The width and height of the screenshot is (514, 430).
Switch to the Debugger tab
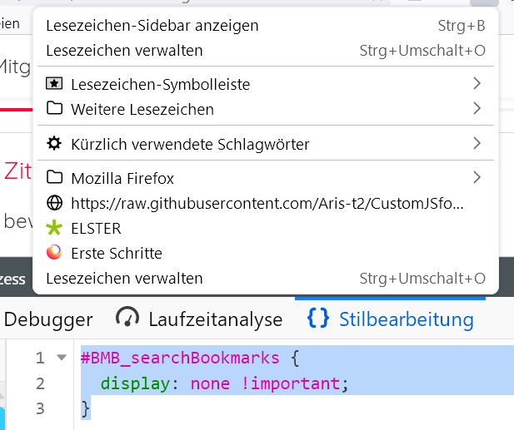48,319
